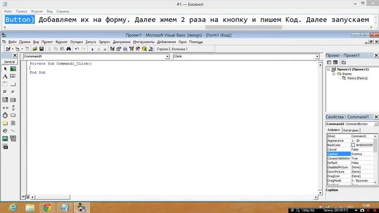379x213 pixels.
Task: Open Chrome from the taskbar
Action: click(47, 208)
